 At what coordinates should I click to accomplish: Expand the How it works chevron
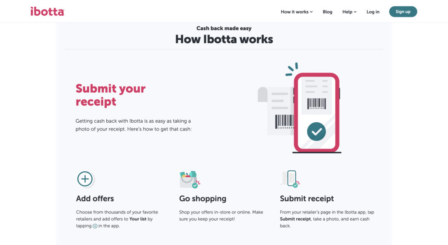pyautogui.click(x=311, y=12)
